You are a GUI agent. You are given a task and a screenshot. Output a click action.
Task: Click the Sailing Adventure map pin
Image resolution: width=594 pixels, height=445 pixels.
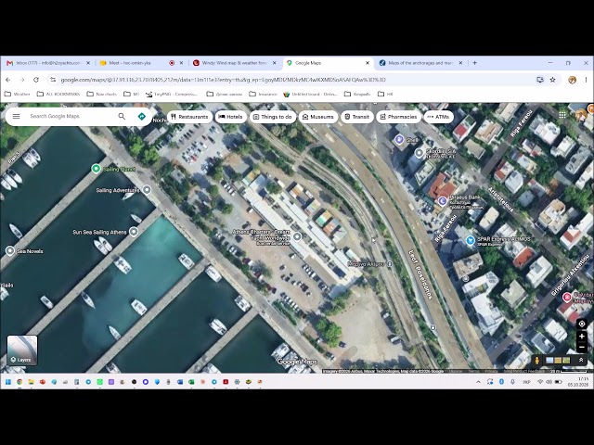[x=147, y=190]
